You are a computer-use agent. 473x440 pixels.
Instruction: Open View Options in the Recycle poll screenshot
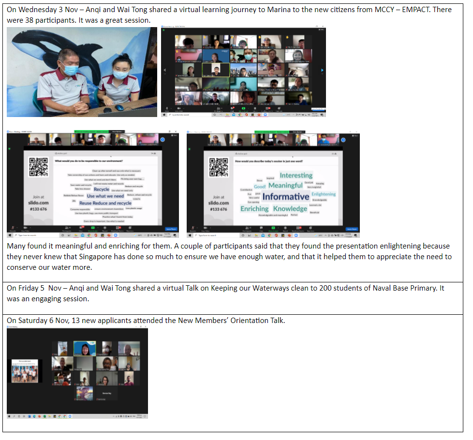117,132
